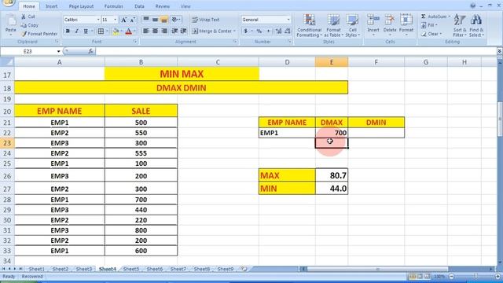Click the Select All corner button
Image resolution: width=503 pixels, height=283 pixels.
coord(7,62)
